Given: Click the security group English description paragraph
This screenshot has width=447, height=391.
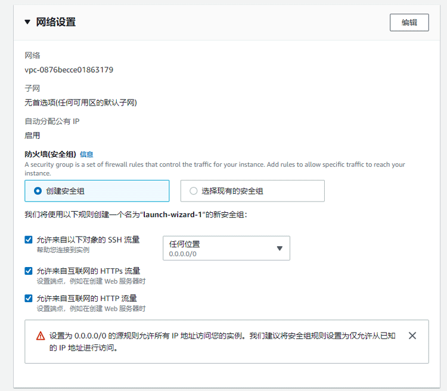Looking at the screenshot, I should (215, 169).
